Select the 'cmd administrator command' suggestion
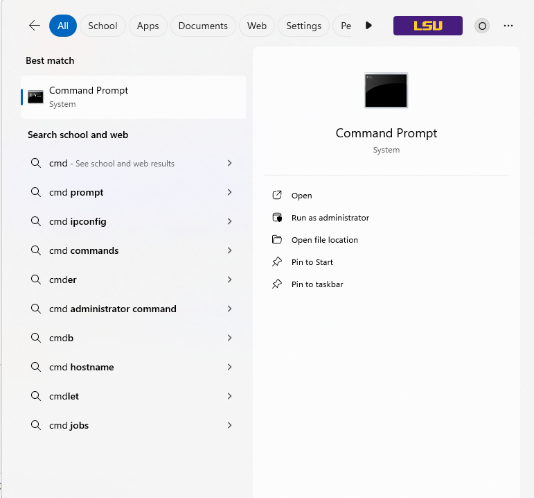 [x=133, y=309]
